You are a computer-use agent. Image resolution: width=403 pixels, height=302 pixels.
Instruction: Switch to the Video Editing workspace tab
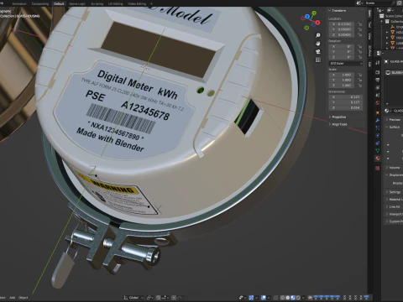(x=137, y=4)
